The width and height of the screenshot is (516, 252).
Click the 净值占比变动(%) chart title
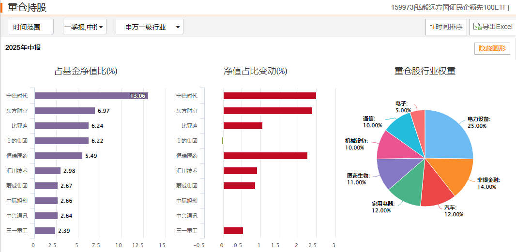[256, 71]
